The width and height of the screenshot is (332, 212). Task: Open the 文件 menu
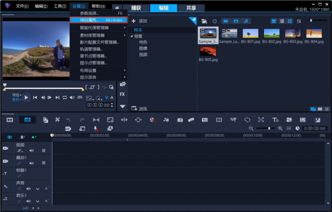pos(22,6)
